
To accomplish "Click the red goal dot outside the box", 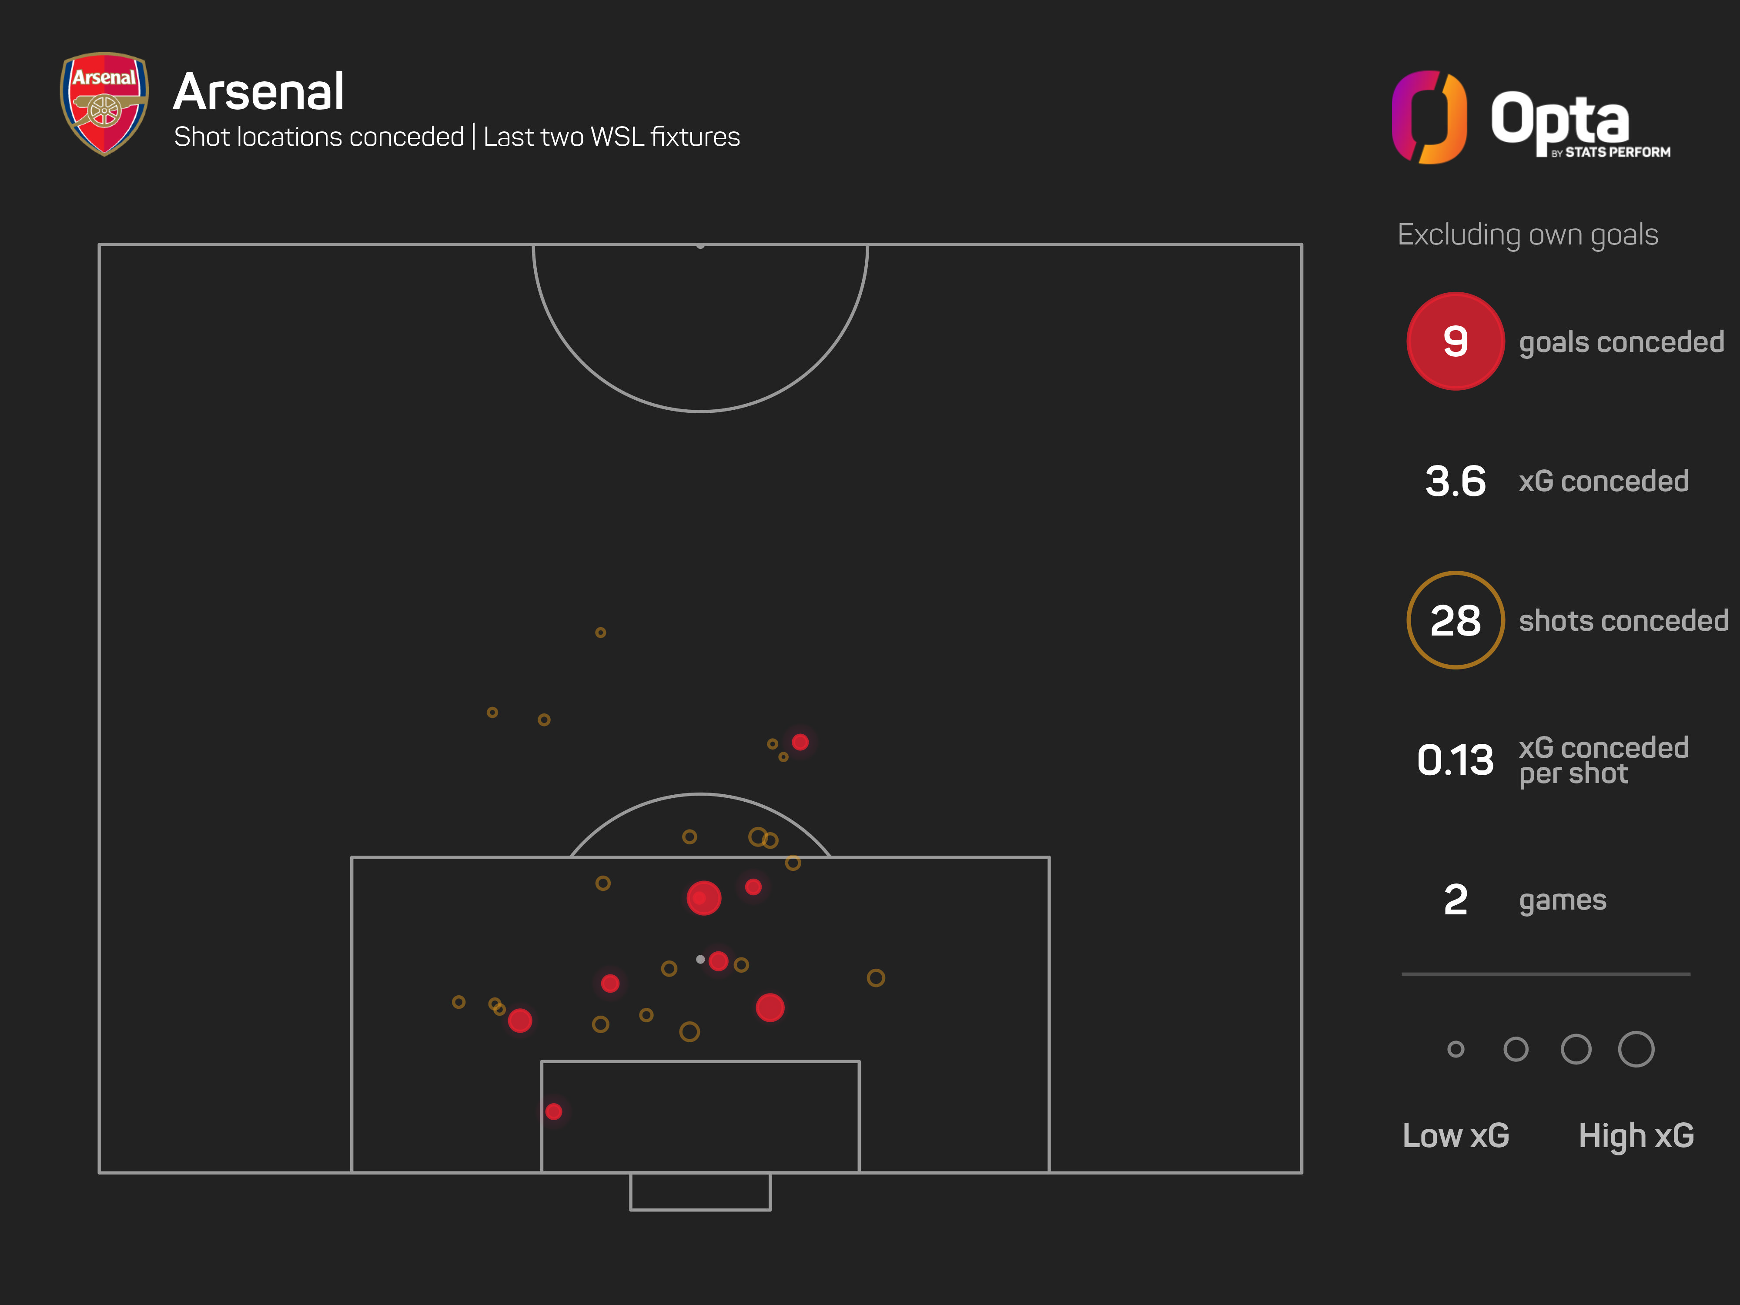I will 800,743.
